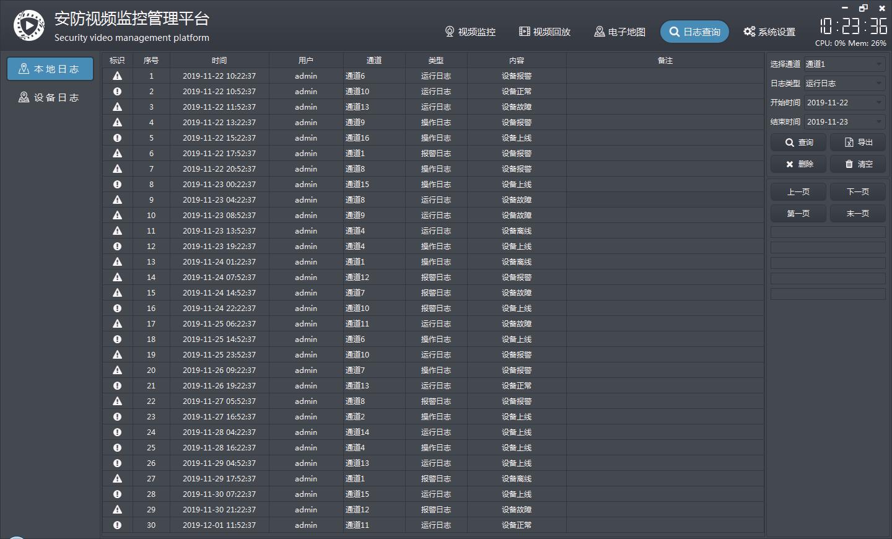Click 设备正常 content in row 21

click(x=517, y=385)
